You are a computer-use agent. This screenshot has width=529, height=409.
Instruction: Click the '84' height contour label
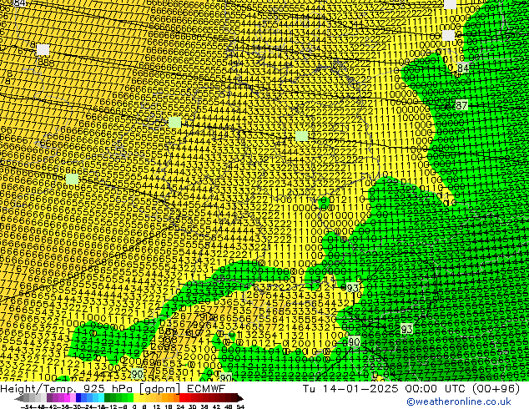coord(463,68)
